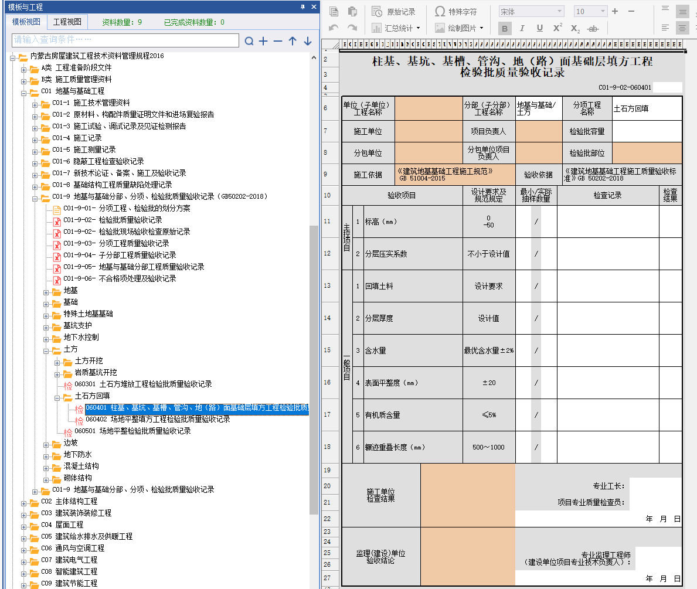Viewport: 697px width, 589px height.
Task: Open 原始记录 (original record)
Action: [x=393, y=12]
